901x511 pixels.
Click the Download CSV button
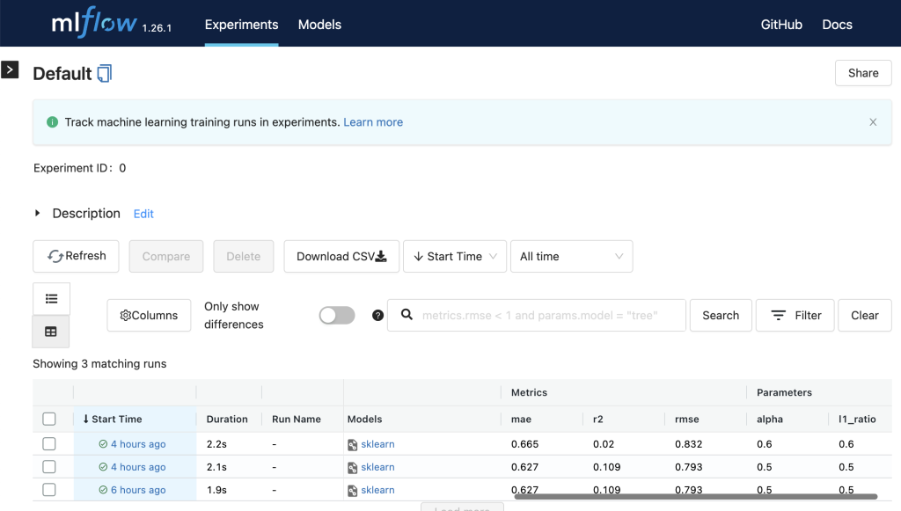tap(341, 257)
